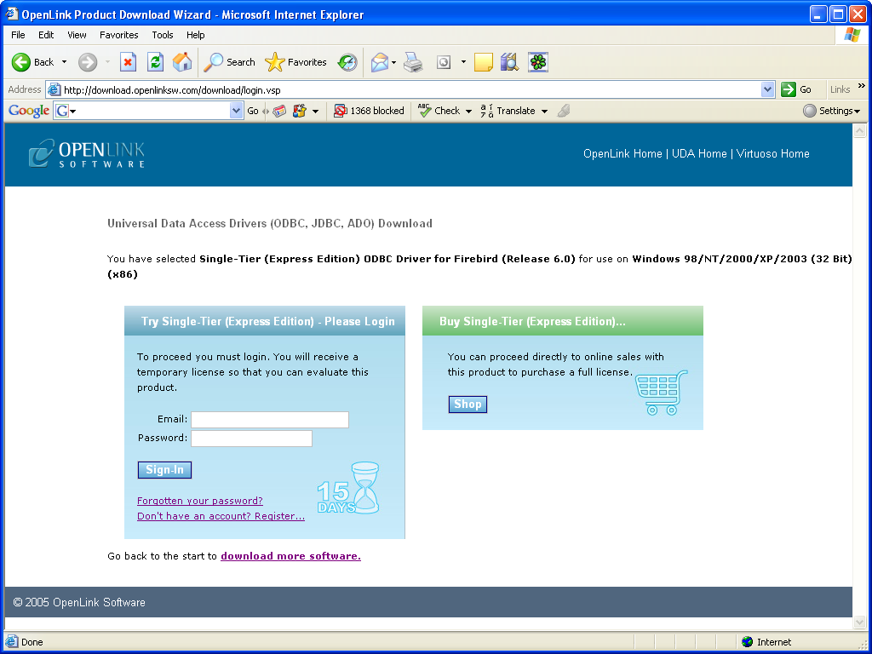Print the page with the printer icon
The width and height of the screenshot is (872, 654).
(x=413, y=62)
